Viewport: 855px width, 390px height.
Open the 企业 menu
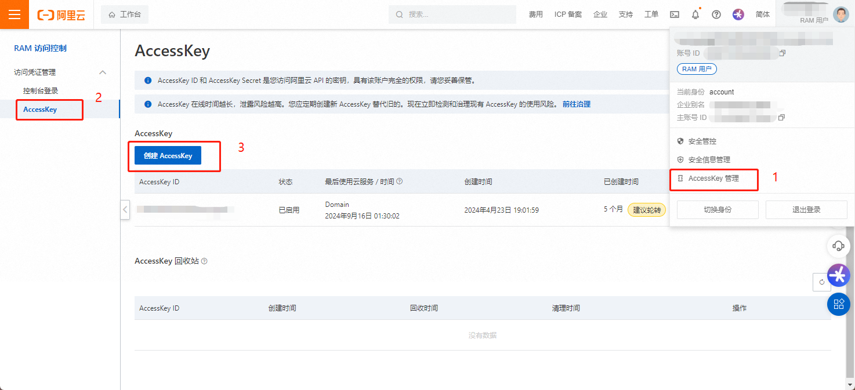(600, 14)
